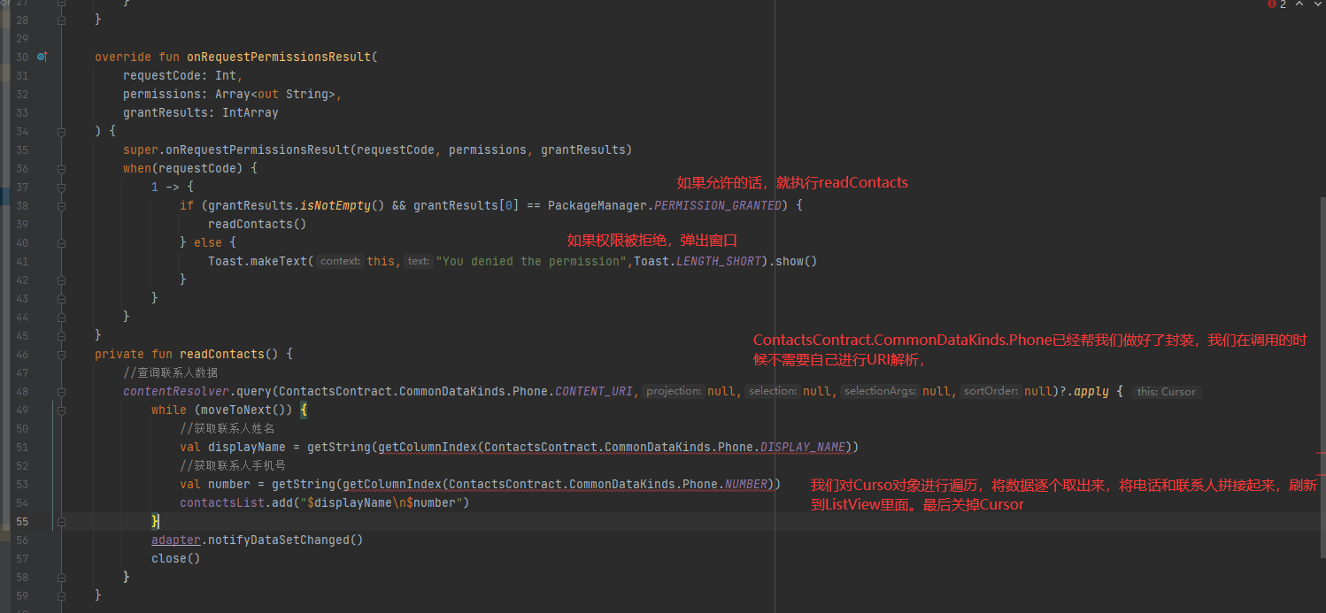Collapse the while (moveToNext()) loop
The image size is (1326, 613).
coord(61,410)
